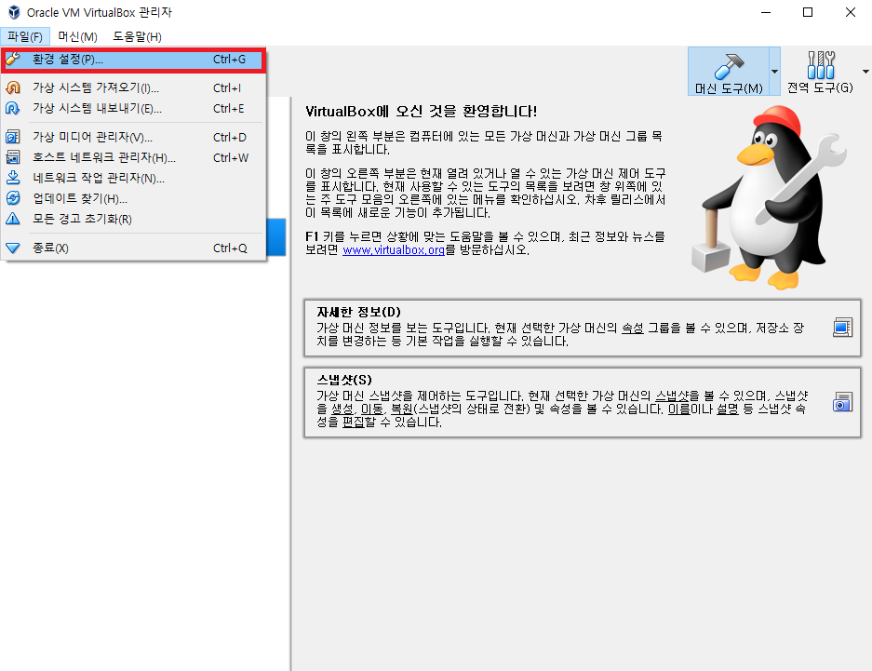Click the wrench icon beside 환경 설정
The image size is (872, 671).
click(x=13, y=59)
